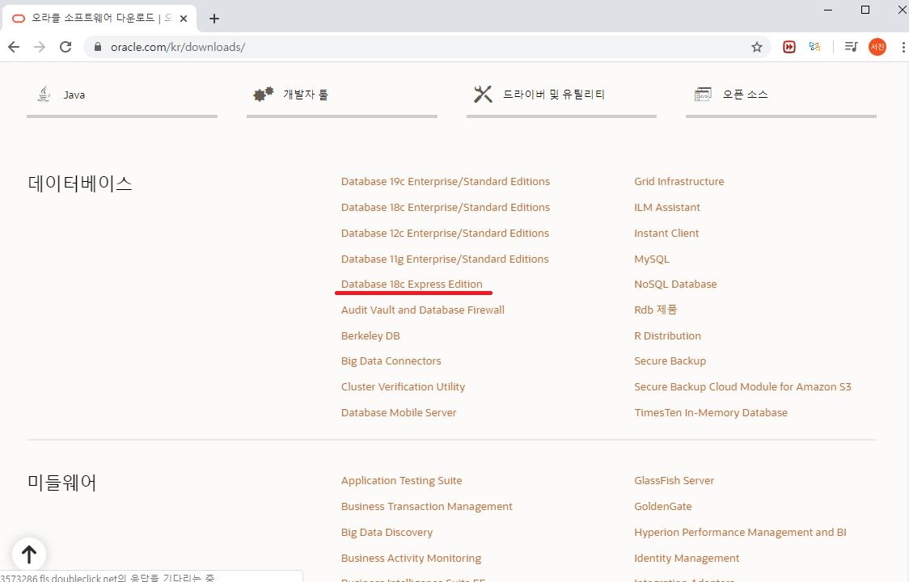
Task: Maximize the Chrome window
Action: tap(865, 10)
